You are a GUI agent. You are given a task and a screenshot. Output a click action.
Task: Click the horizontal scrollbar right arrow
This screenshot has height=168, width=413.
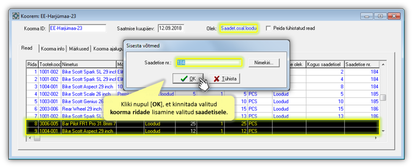pyautogui.click(x=376, y=138)
